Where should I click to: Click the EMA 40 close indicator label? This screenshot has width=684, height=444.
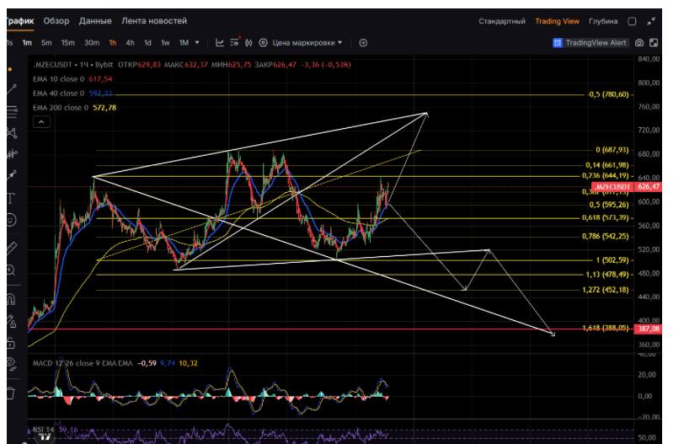pyautogui.click(x=58, y=94)
